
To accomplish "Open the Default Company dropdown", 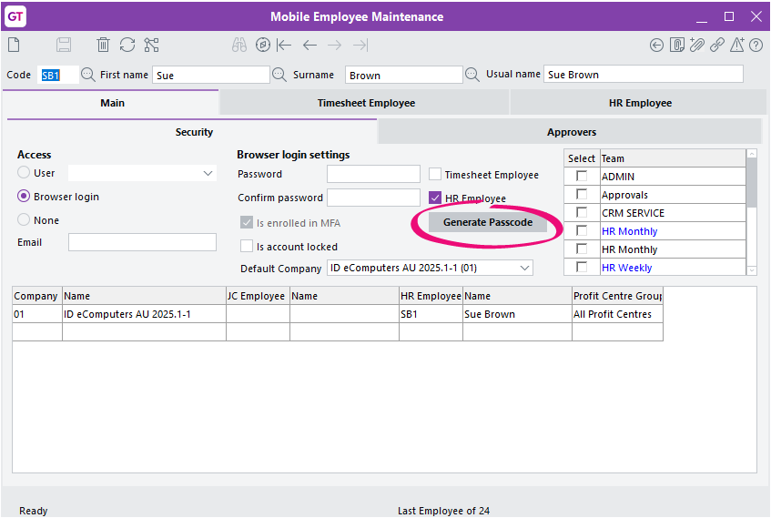I will 524,268.
